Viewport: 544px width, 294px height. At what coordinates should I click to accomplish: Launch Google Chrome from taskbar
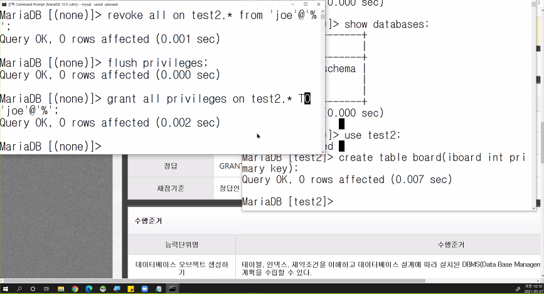[x=75, y=289]
